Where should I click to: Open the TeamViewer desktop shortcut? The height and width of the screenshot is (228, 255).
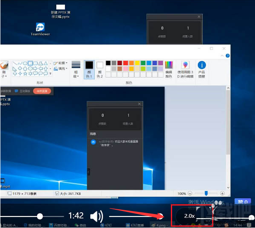(x=40, y=28)
